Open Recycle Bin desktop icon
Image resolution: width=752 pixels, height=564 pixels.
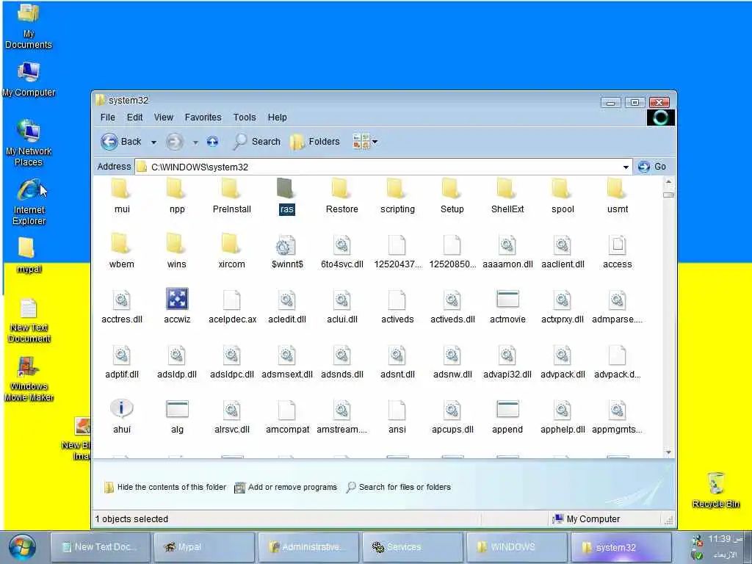pyautogui.click(x=715, y=490)
